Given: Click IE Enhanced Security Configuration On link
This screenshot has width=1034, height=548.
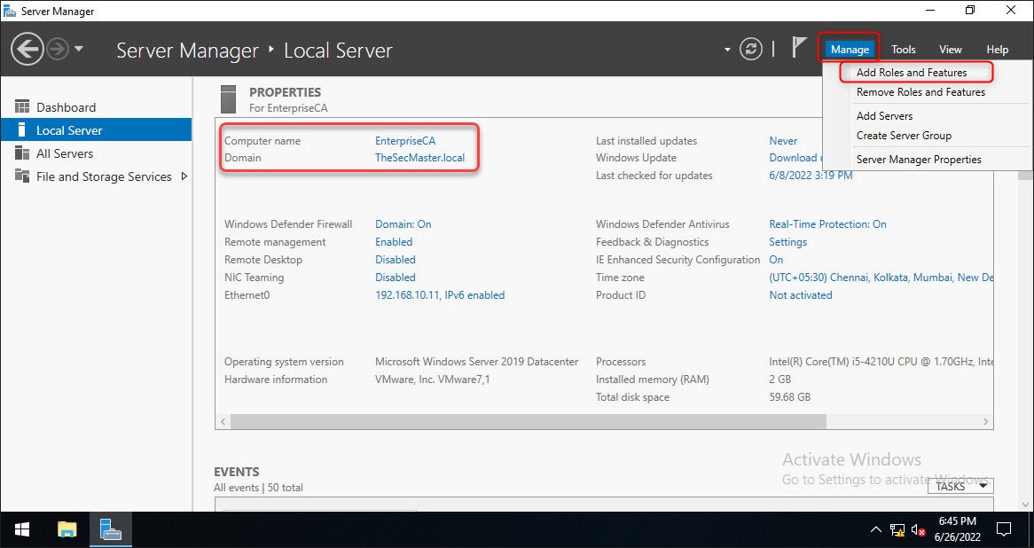Looking at the screenshot, I should (x=776, y=260).
